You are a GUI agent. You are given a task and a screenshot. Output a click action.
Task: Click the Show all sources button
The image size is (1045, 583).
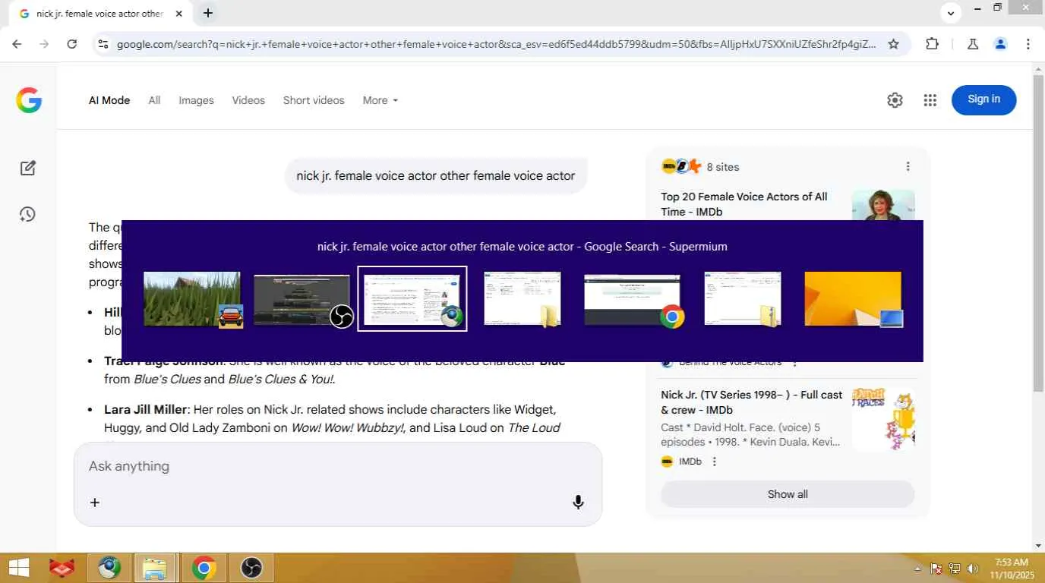(x=788, y=494)
